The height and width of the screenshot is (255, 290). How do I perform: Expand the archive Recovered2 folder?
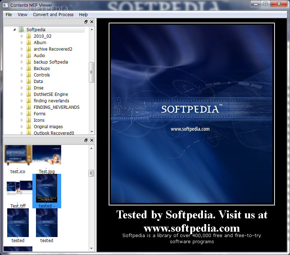pos(22,49)
